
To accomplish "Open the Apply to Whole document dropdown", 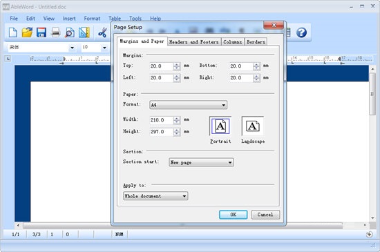I will 155,196.
